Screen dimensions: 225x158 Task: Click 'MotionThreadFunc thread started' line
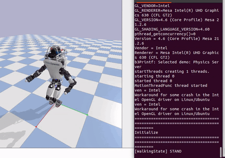click(x=171, y=86)
